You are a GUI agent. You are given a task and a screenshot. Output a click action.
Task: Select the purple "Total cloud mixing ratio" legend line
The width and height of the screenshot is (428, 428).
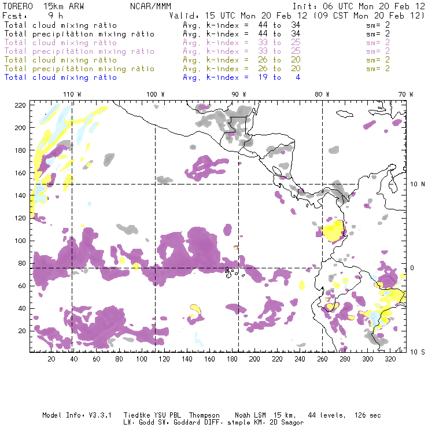(61, 43)
